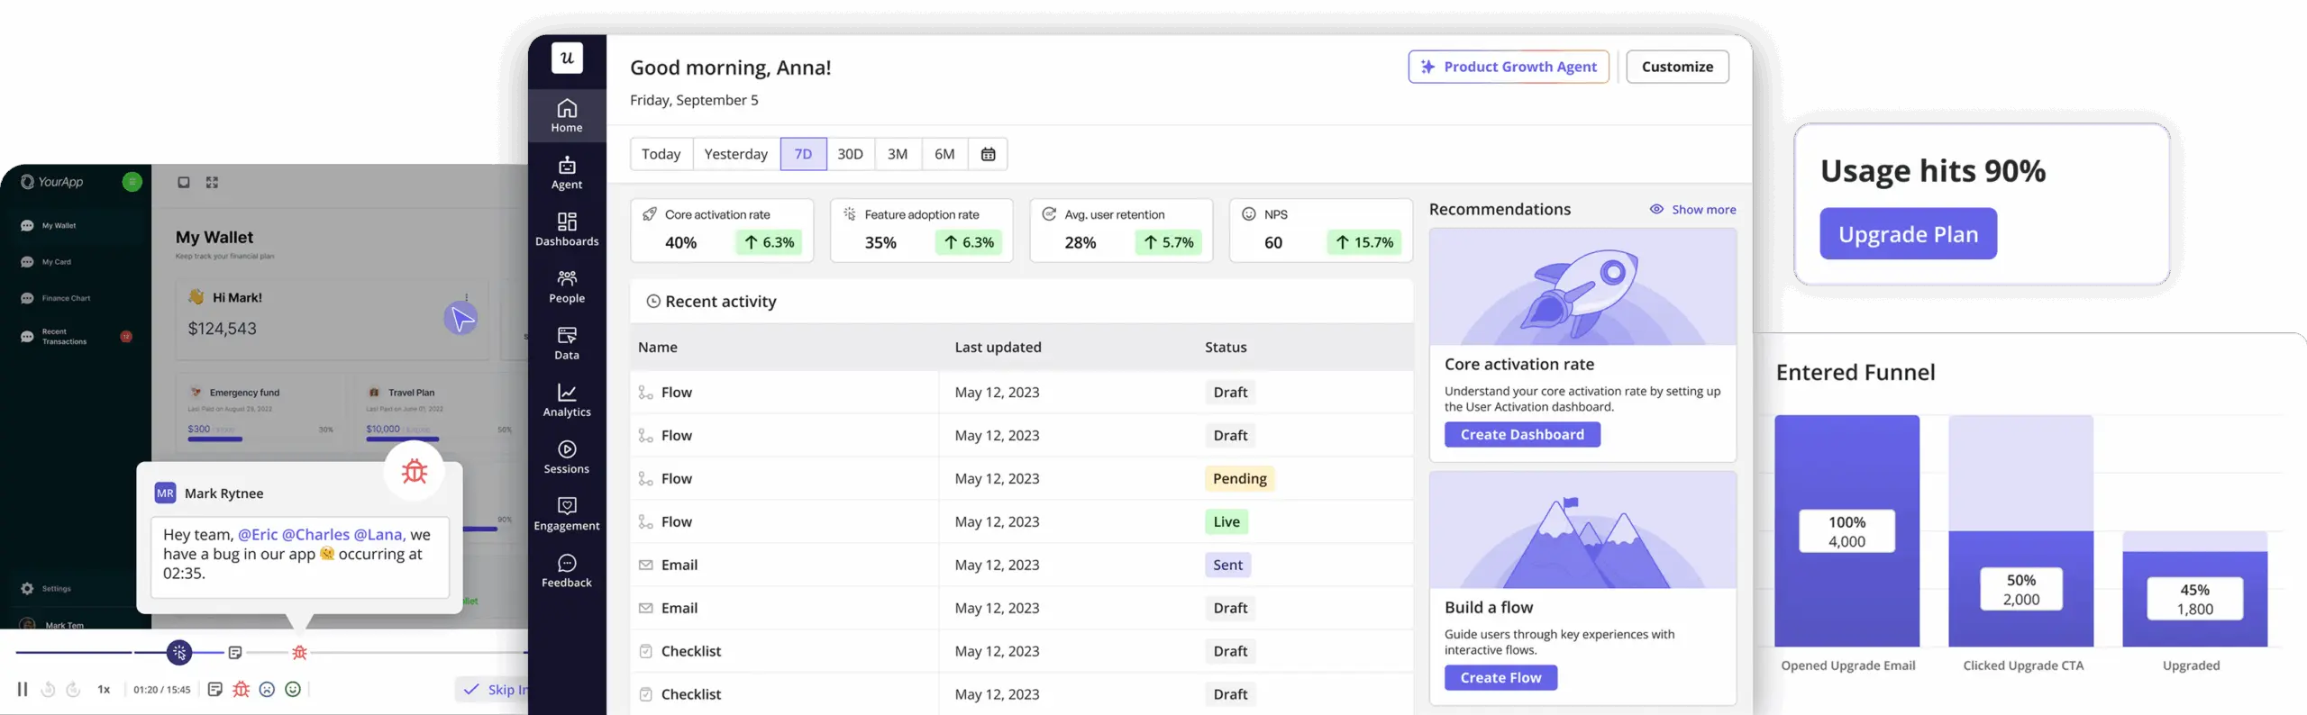Open the People sidebar icon
The height and width of the screenshot is (715, 2307).
tap(566, 286)
